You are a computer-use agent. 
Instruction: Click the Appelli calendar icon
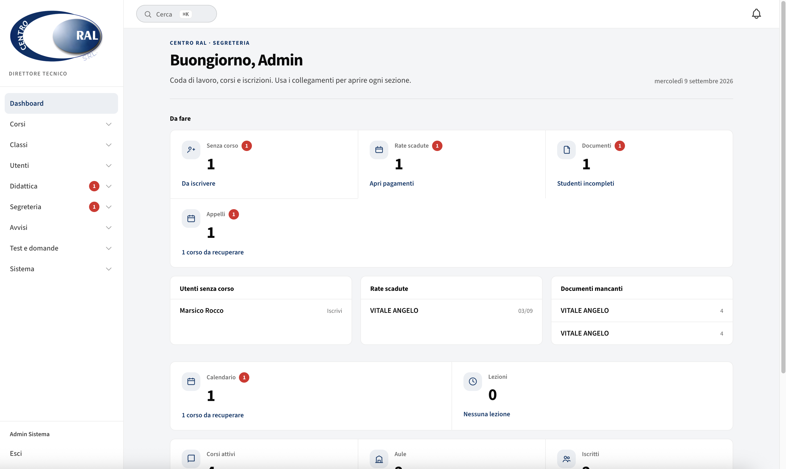[x=191, y=218]
